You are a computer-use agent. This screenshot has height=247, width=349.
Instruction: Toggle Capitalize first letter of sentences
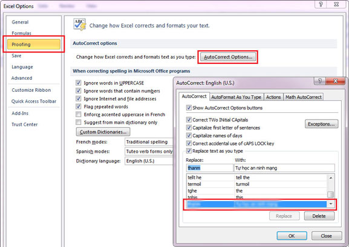(x=189, y=127)
